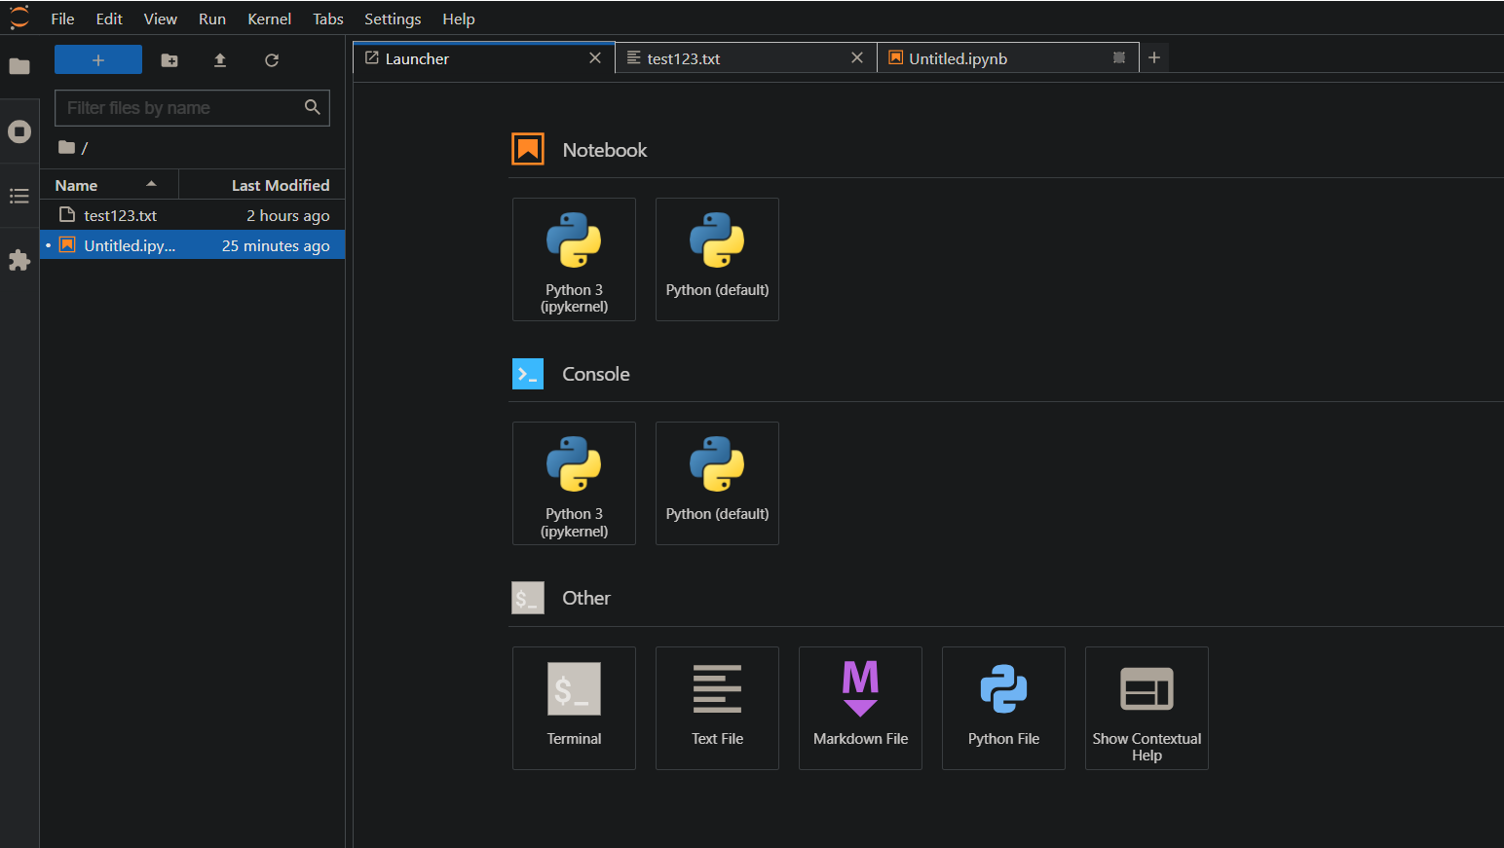The image size is (1504, 848).
Task: Create a new Python File from the launcher
Action: coord(1003,708)
